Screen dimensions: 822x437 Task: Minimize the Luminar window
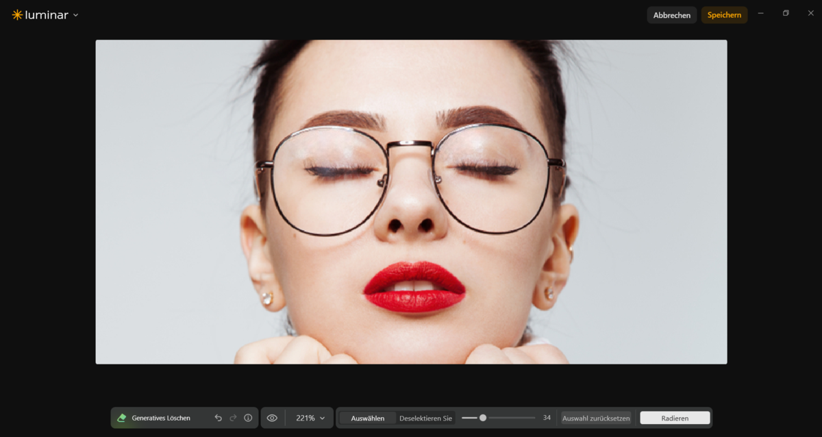coord(760,13)
